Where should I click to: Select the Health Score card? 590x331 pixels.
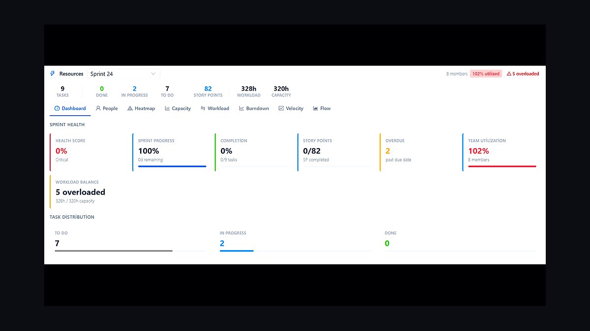click(x=89, y=152)
